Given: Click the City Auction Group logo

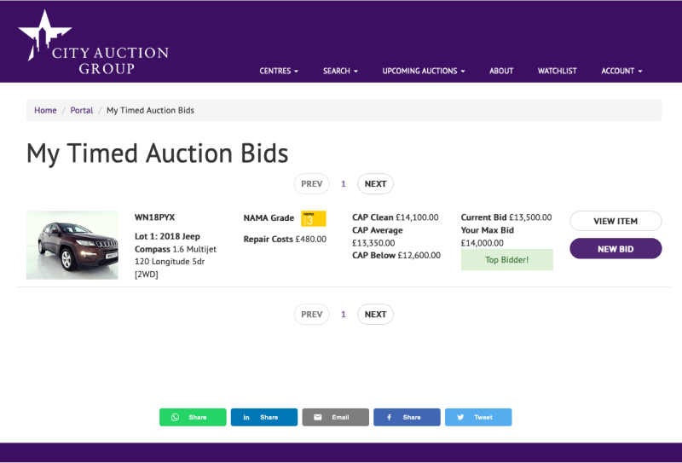Looking at the screenshot, I should click(93, 43).
